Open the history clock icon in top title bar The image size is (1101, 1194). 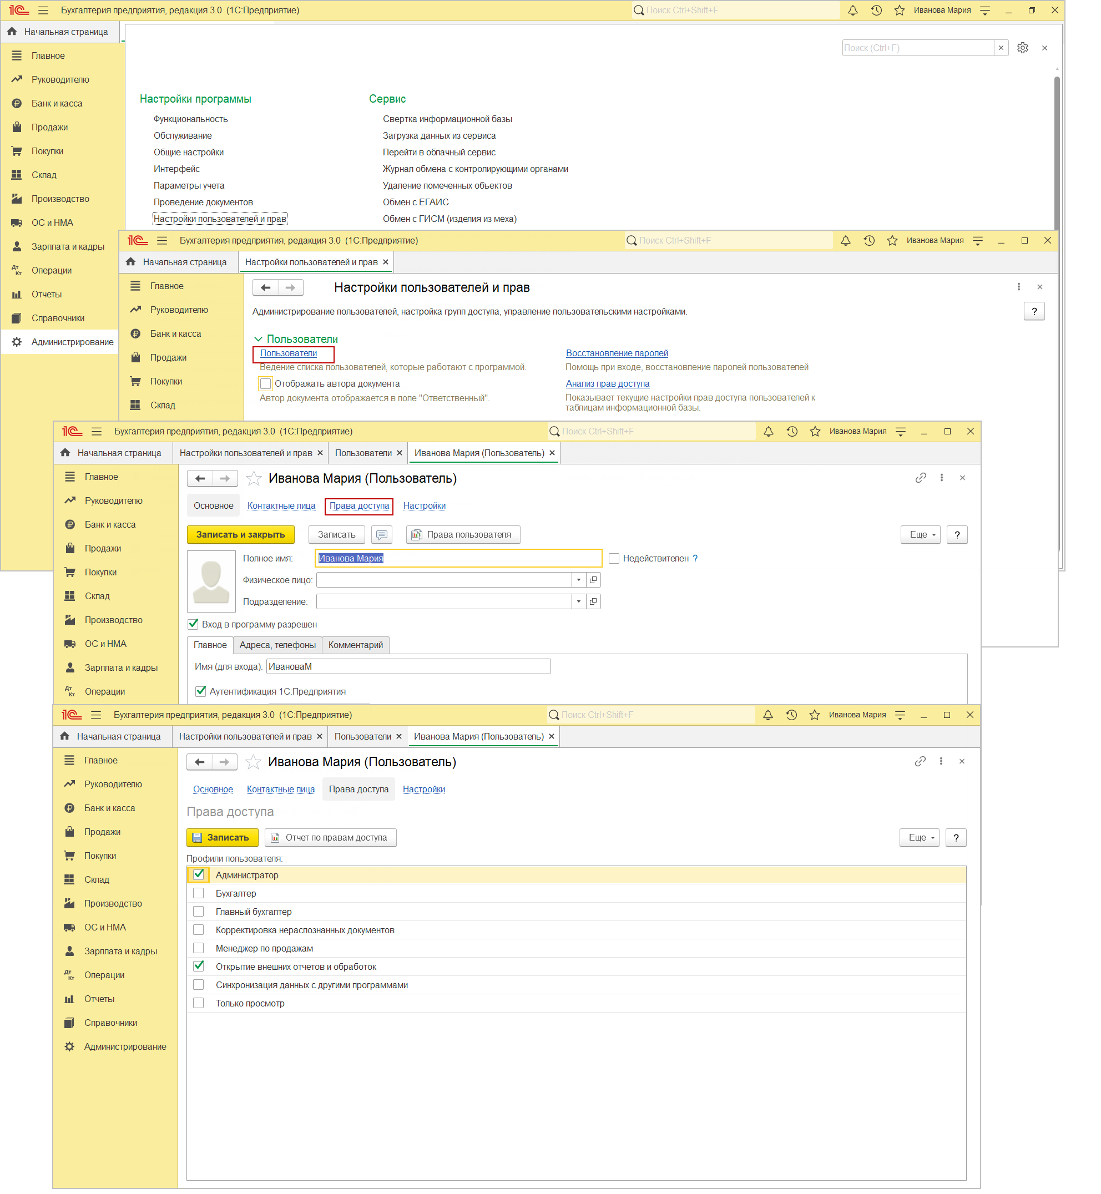coord(876,10)
